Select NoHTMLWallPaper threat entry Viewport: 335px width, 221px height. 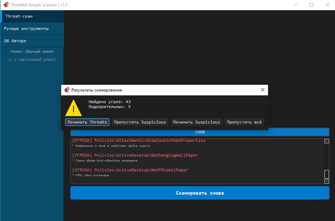click(130, 170)
